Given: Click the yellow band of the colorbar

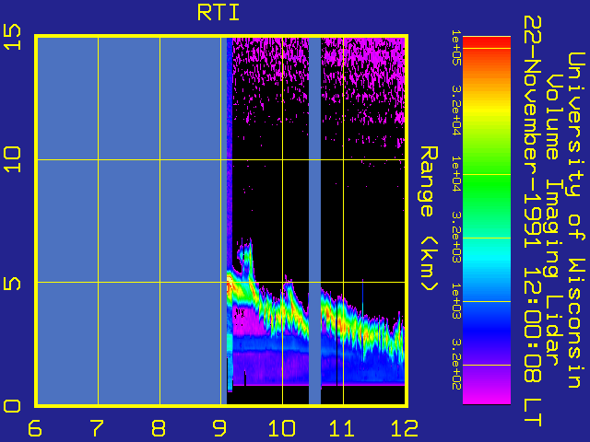Looking at the screenshot, I should 487,110.
